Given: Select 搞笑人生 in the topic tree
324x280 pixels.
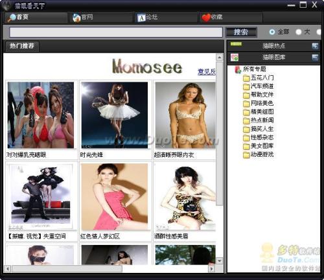Looking at the screenshot, I should (262, 129).
